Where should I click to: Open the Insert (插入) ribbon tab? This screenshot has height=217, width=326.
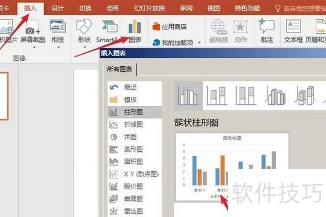coord(30,8)
